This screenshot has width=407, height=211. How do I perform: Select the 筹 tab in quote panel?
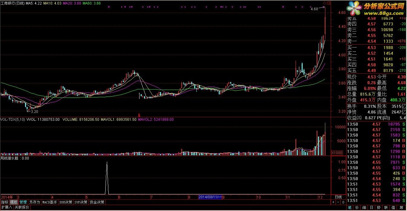point(401,207)
